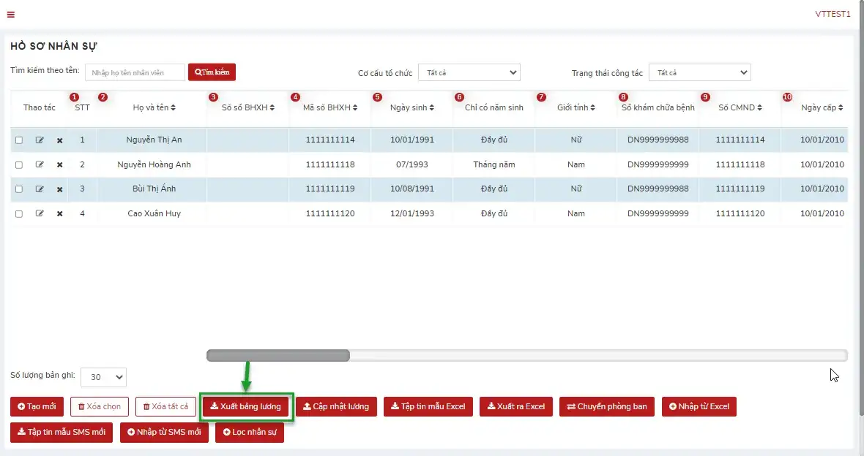Delete the Nguyễn Hoàng Anh row

point(59,164)
